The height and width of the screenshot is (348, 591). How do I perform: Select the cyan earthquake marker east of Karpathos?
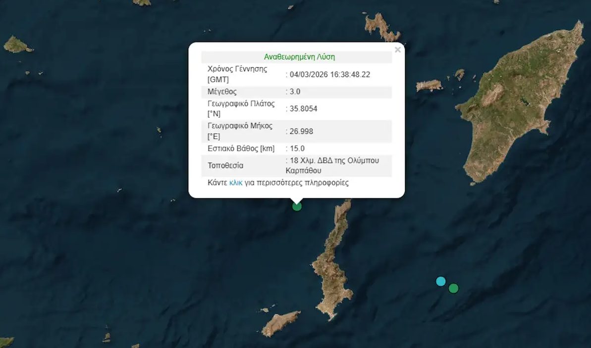440,281
